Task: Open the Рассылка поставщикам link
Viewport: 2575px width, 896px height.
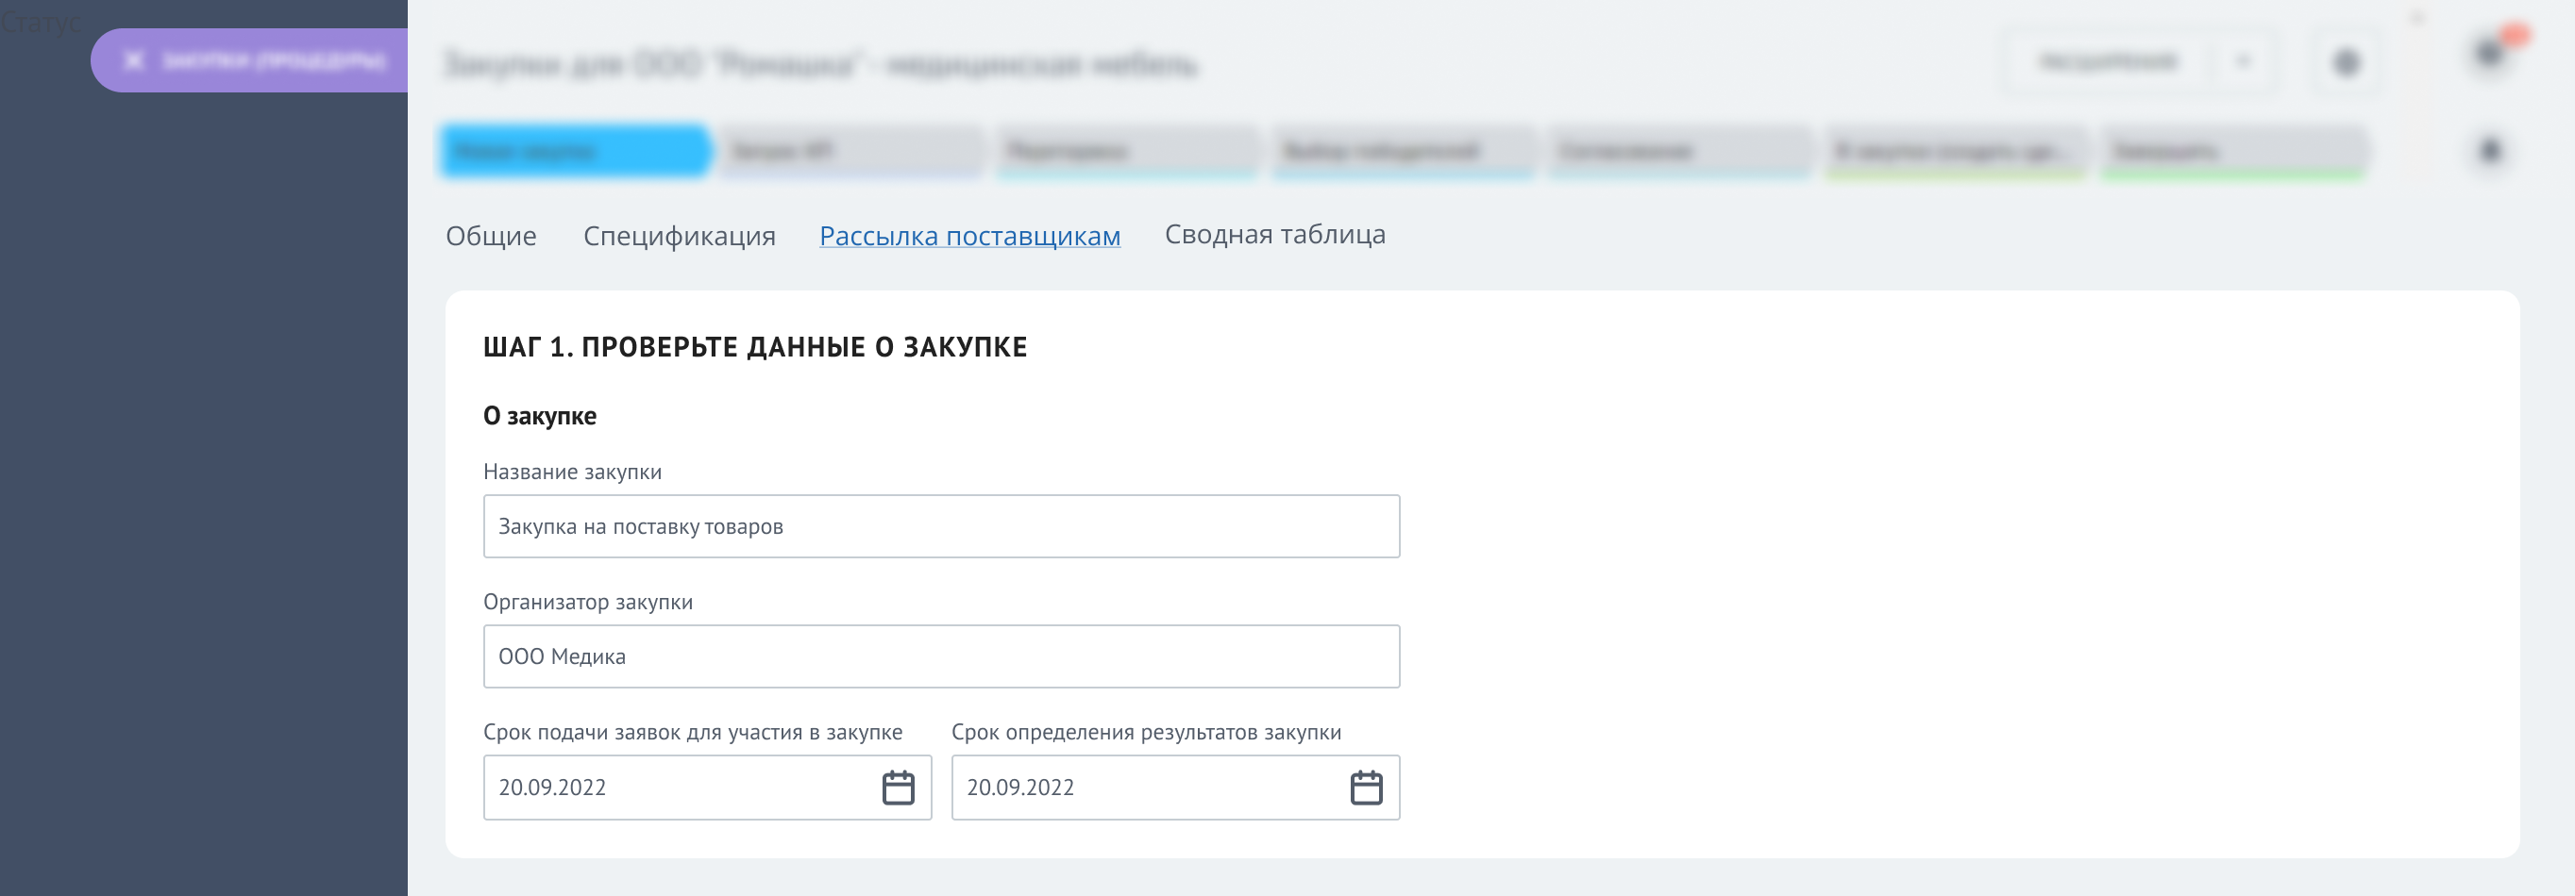Action: pos(968,235)
